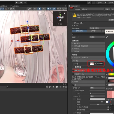The width and height of the screenshot is (114, 114).
Task: Click the Edit... shader button
Action: [x=107, y=9]
